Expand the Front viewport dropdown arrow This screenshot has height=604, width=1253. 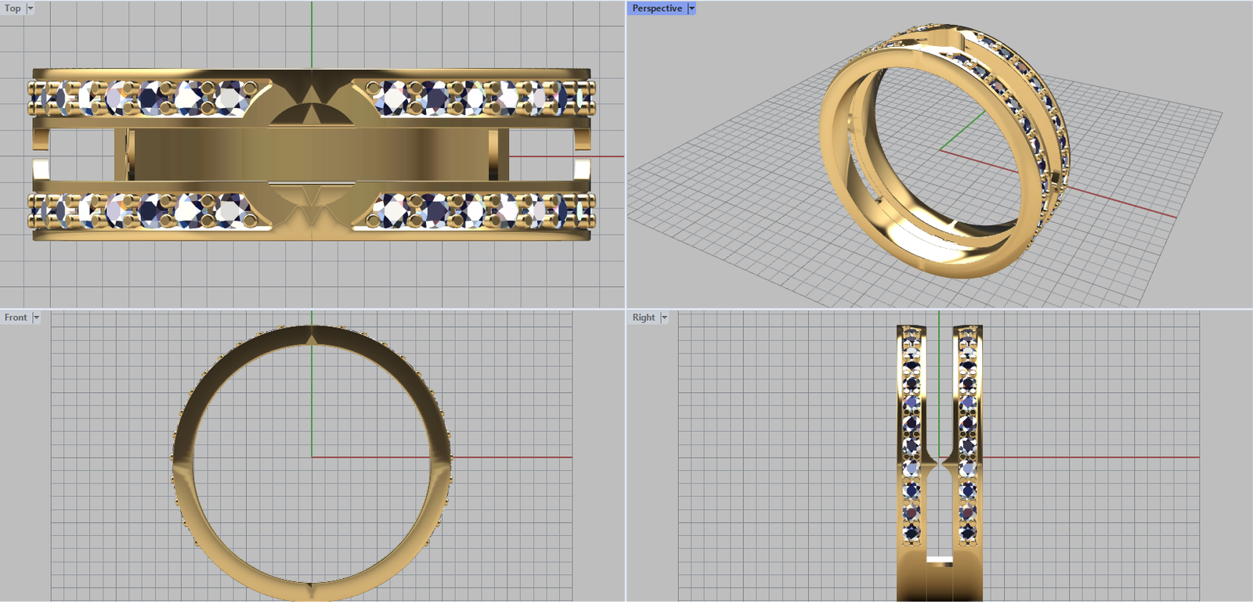pyautogui.click(x=36, y=318)
